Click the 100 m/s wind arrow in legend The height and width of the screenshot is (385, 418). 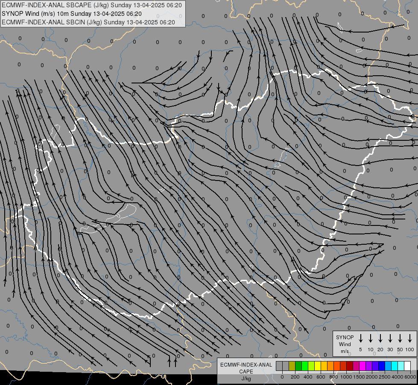click(x=410, y=338)
